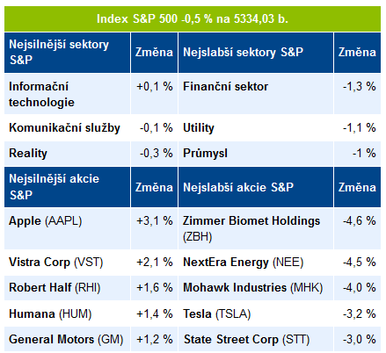Click the Nejslabší sektory S&P header cell
Image resolution: width=386 pixels, height=353 pixels.
pyautogui.click(x=256, y=53)
